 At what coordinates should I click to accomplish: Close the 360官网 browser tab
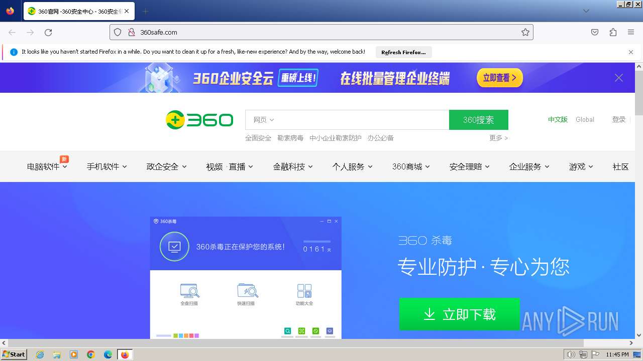point(126,11)
